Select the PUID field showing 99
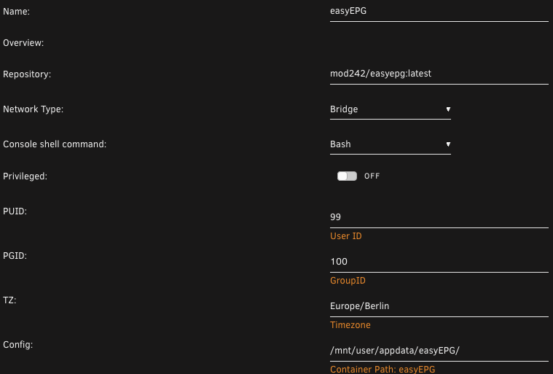The height and width of the screenshot is (374, 553). (439, 217)
